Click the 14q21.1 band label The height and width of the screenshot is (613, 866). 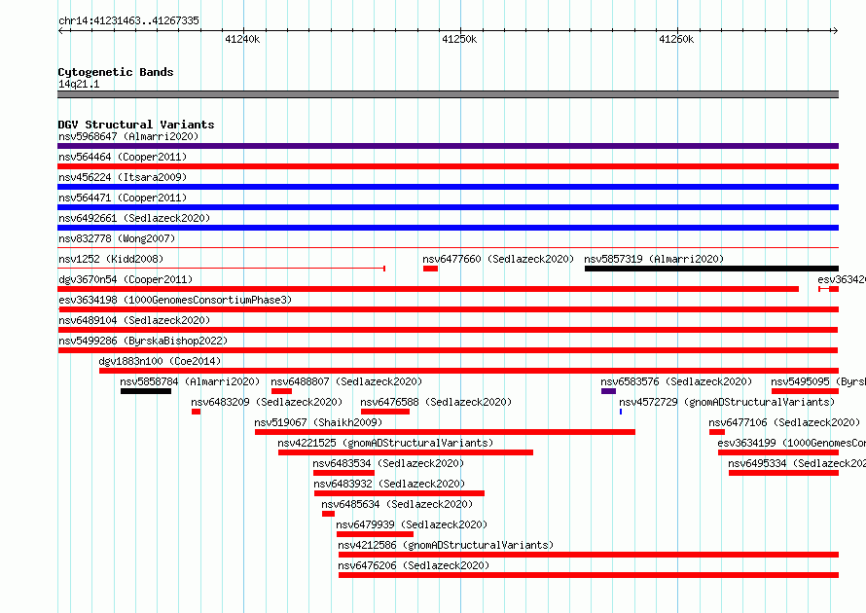79,84
